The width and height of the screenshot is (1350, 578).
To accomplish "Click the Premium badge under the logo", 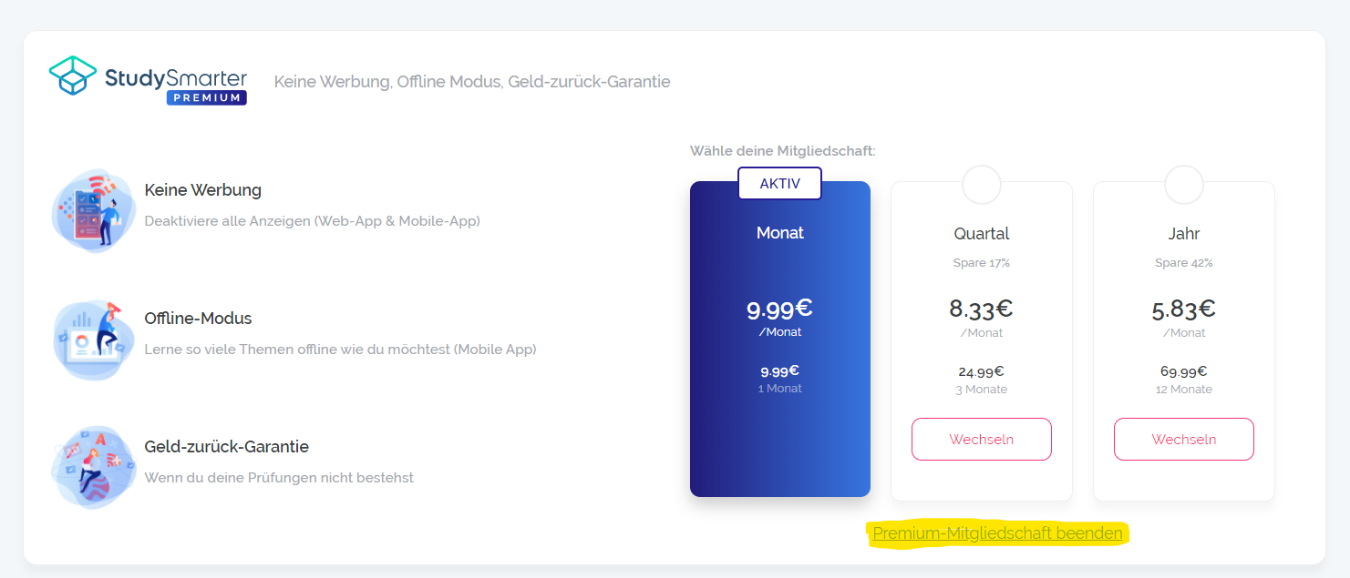I will (x=207, y=96).
